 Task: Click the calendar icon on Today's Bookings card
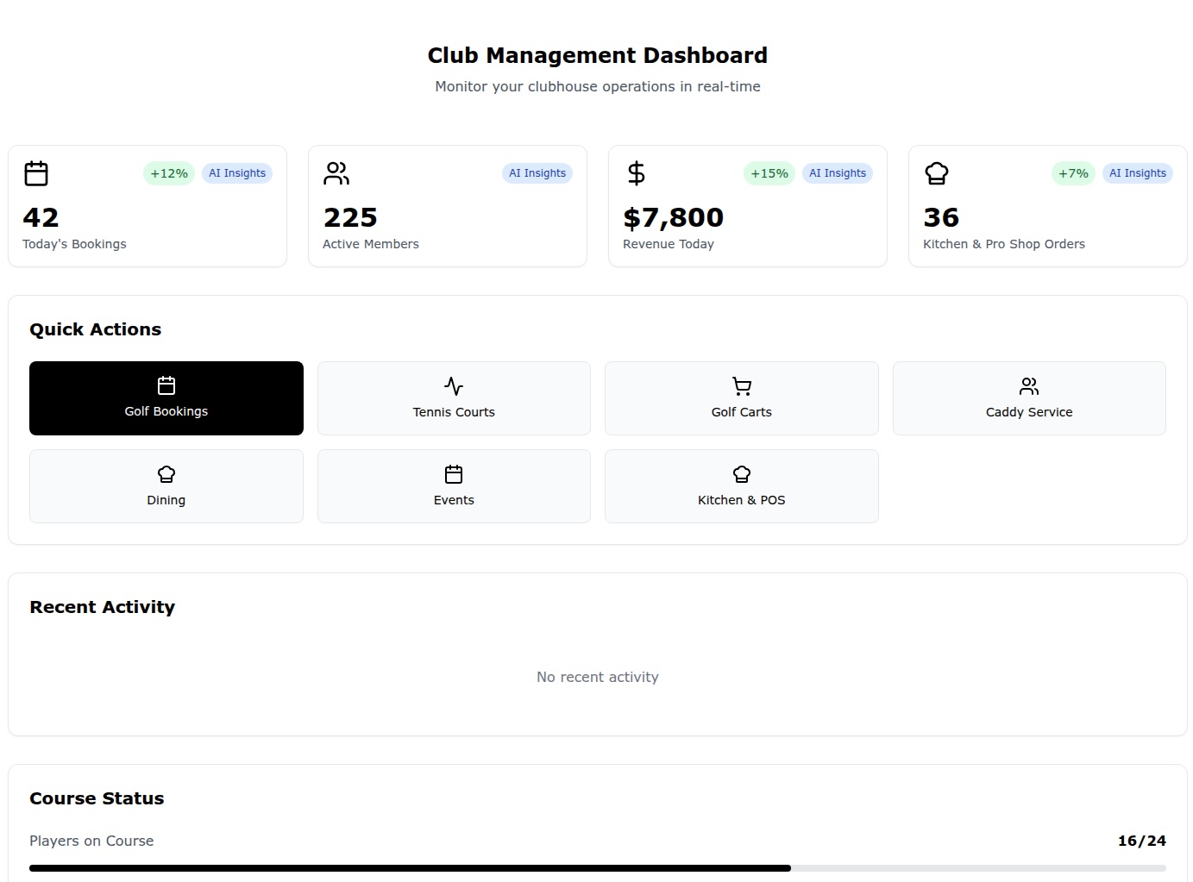pos(35,172)
